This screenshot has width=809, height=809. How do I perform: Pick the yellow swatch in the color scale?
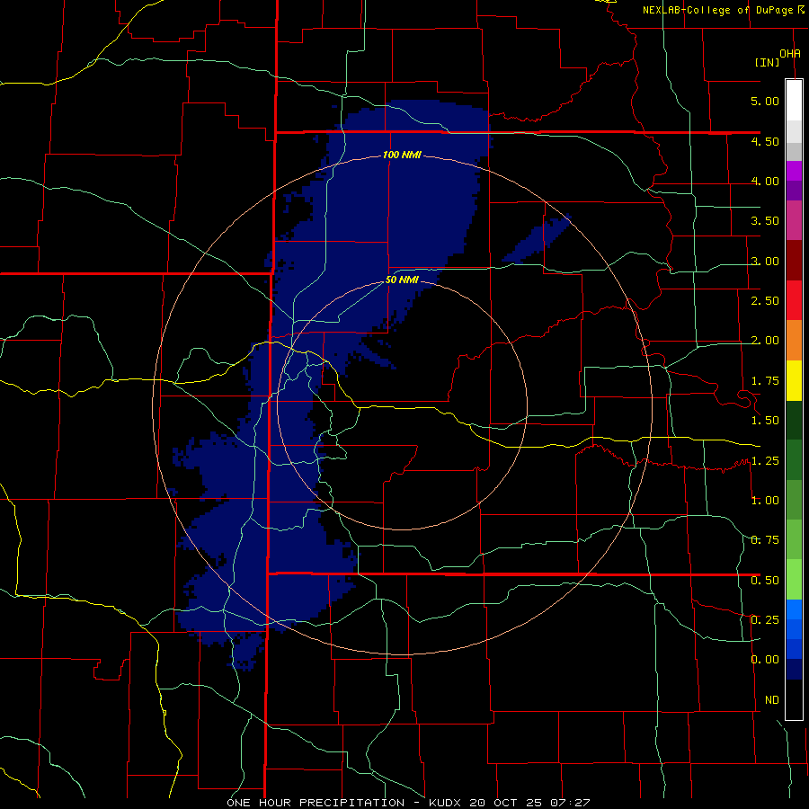(x=794, y=381)
